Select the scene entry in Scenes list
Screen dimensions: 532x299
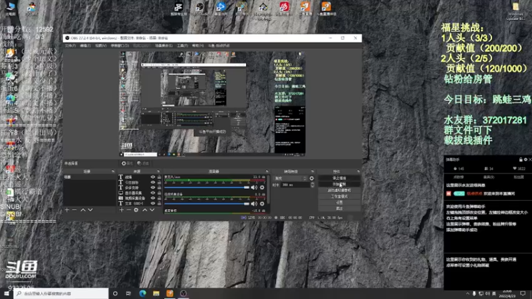(89, 177)
